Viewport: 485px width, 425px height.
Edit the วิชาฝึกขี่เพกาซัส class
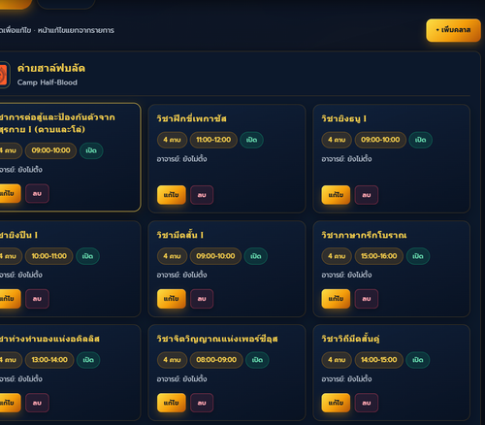pos(172,195)
